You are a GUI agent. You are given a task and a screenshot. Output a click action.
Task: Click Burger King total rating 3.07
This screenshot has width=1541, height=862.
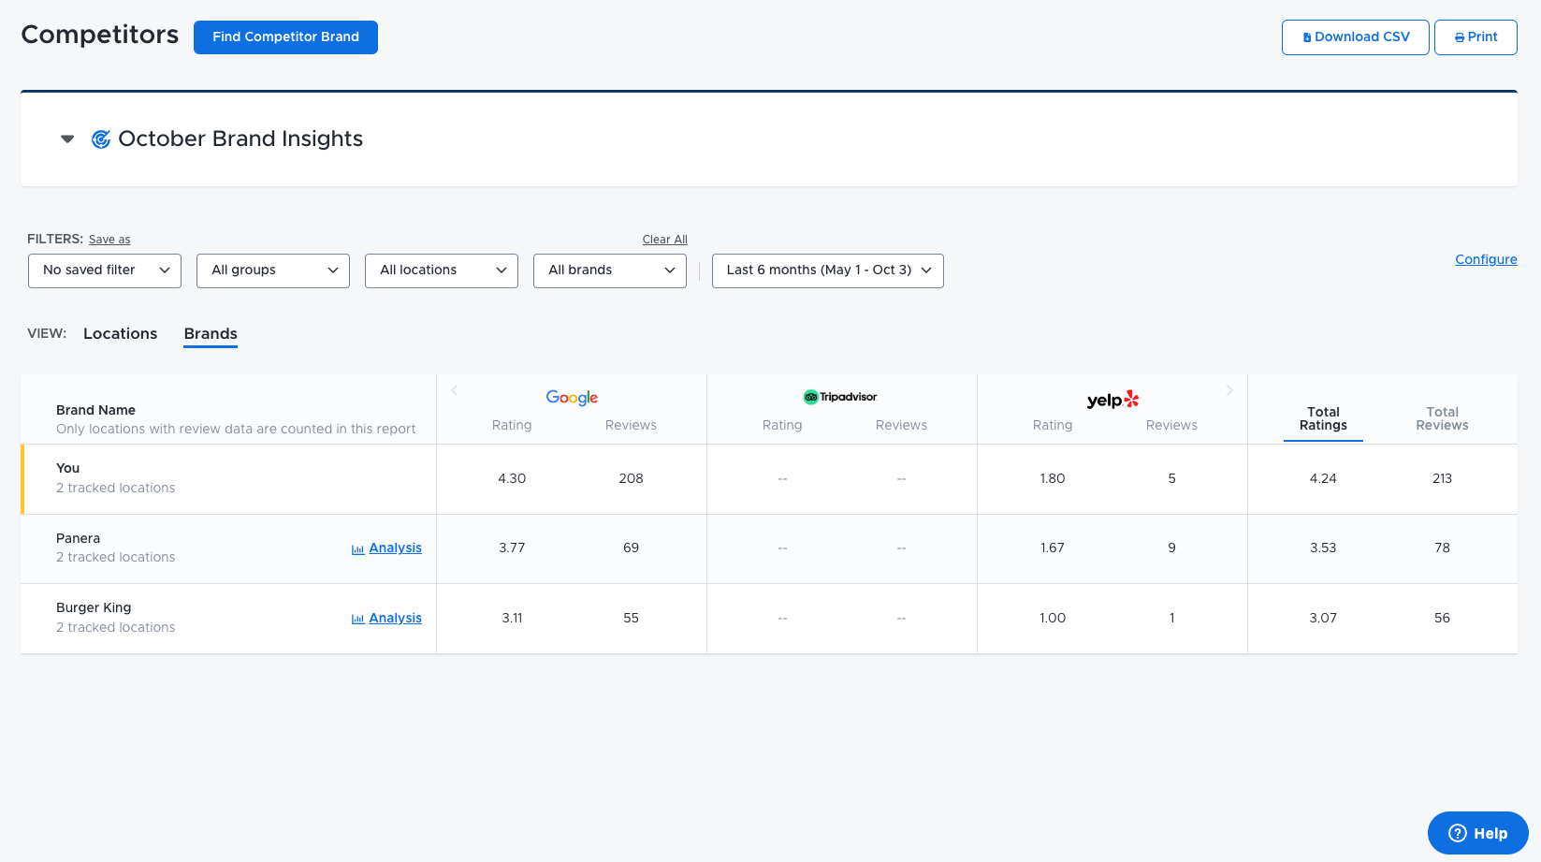[x=1323, y=618]
